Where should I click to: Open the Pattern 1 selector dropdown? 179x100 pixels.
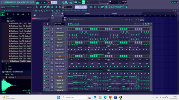tap(81, 7)
